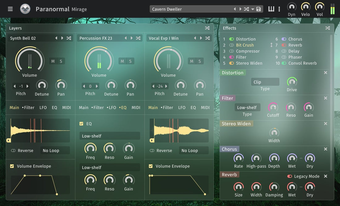Open the three-dot options menu
340x206 pixels.
click(x=279, y=9)
